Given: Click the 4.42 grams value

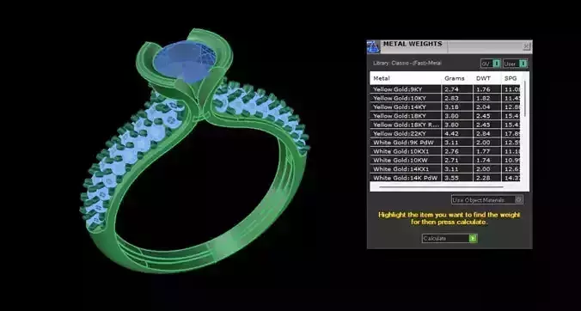Looking at the screenshot, I should coord(451,134).
